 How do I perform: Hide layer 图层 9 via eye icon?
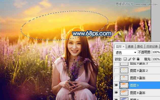pos(116,85)
